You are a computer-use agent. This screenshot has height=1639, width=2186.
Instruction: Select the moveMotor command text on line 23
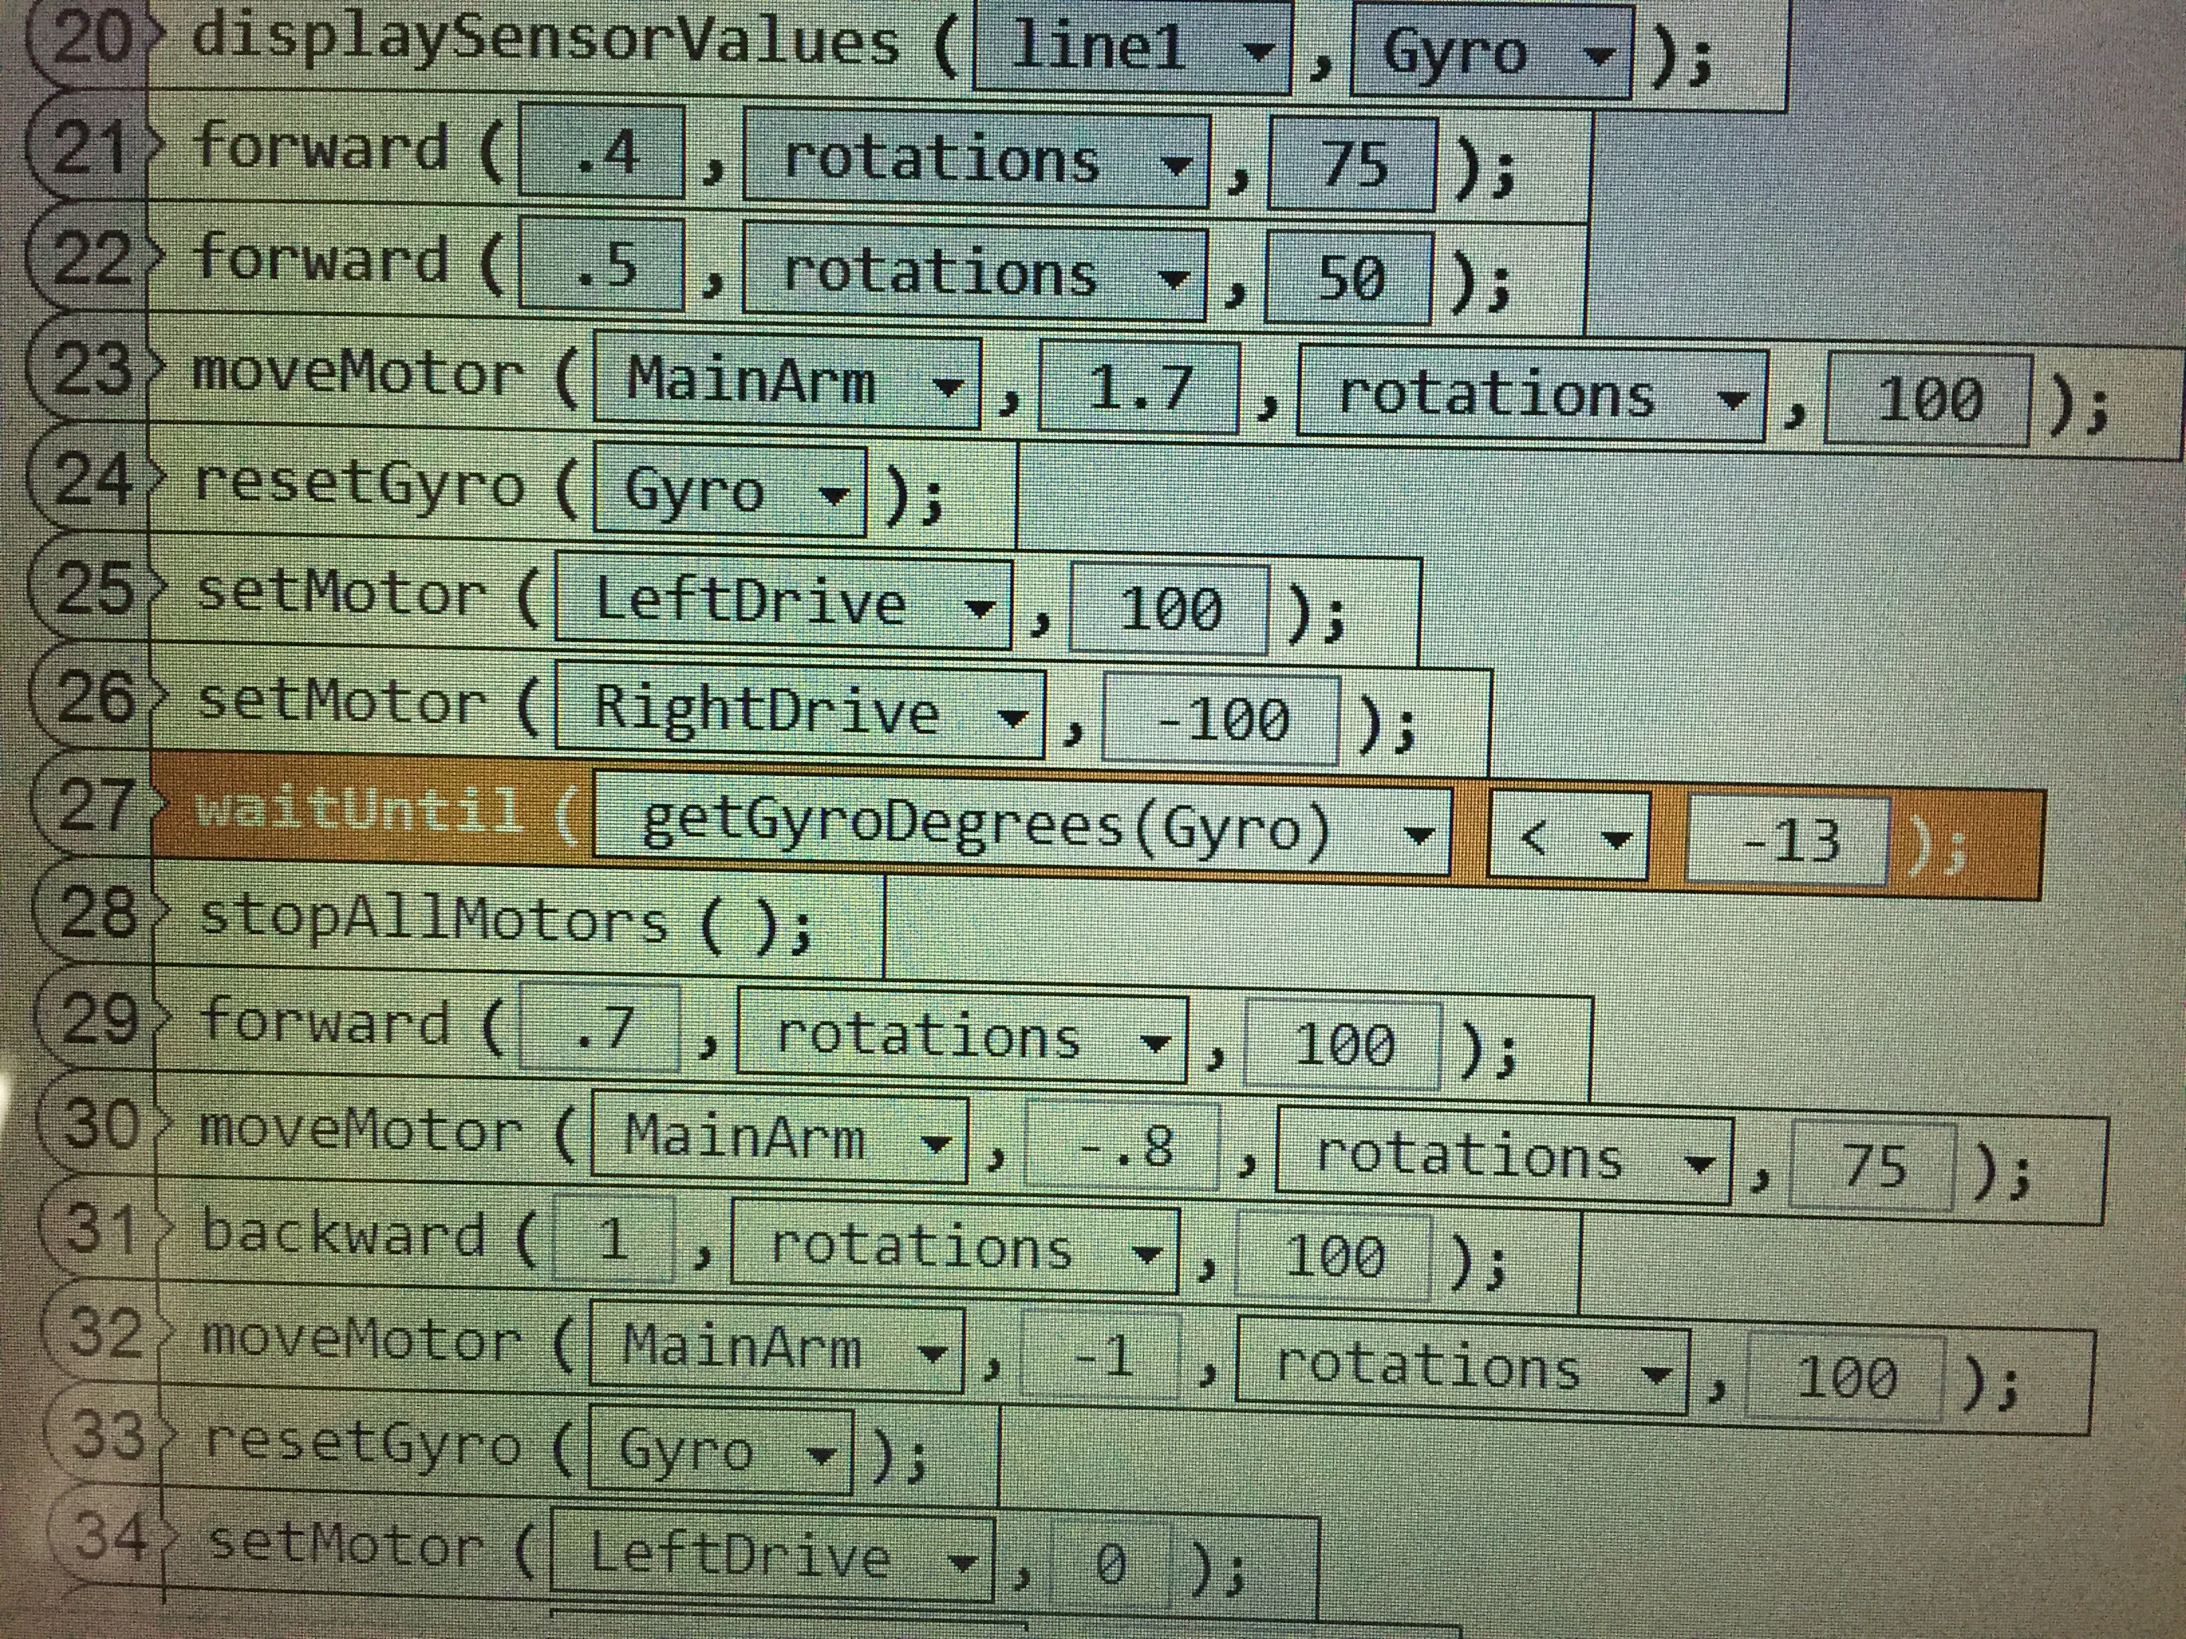(x=357, y=374)
